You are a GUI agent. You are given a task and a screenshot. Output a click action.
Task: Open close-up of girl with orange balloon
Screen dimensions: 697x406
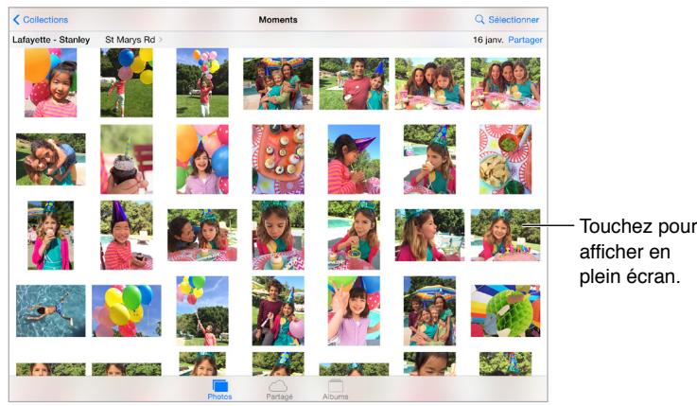pos(51,82)
